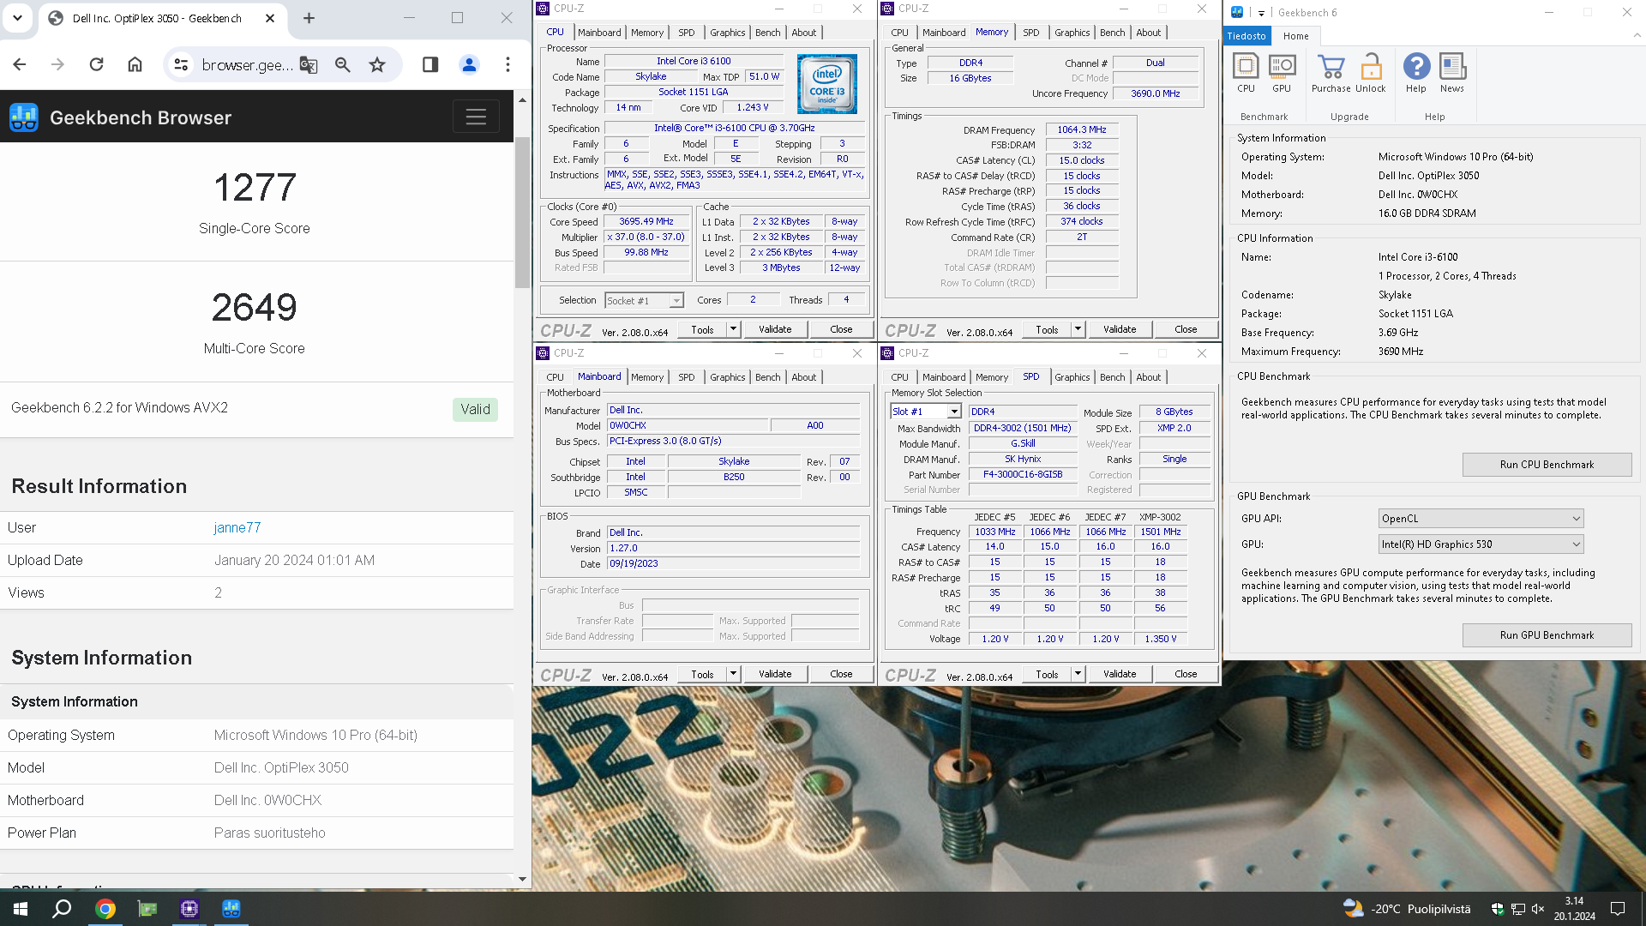Switch to SPD tab in the Memory CPU-Z window
The height and width of the screenshot is (926, 1646).
point(1031,33)
